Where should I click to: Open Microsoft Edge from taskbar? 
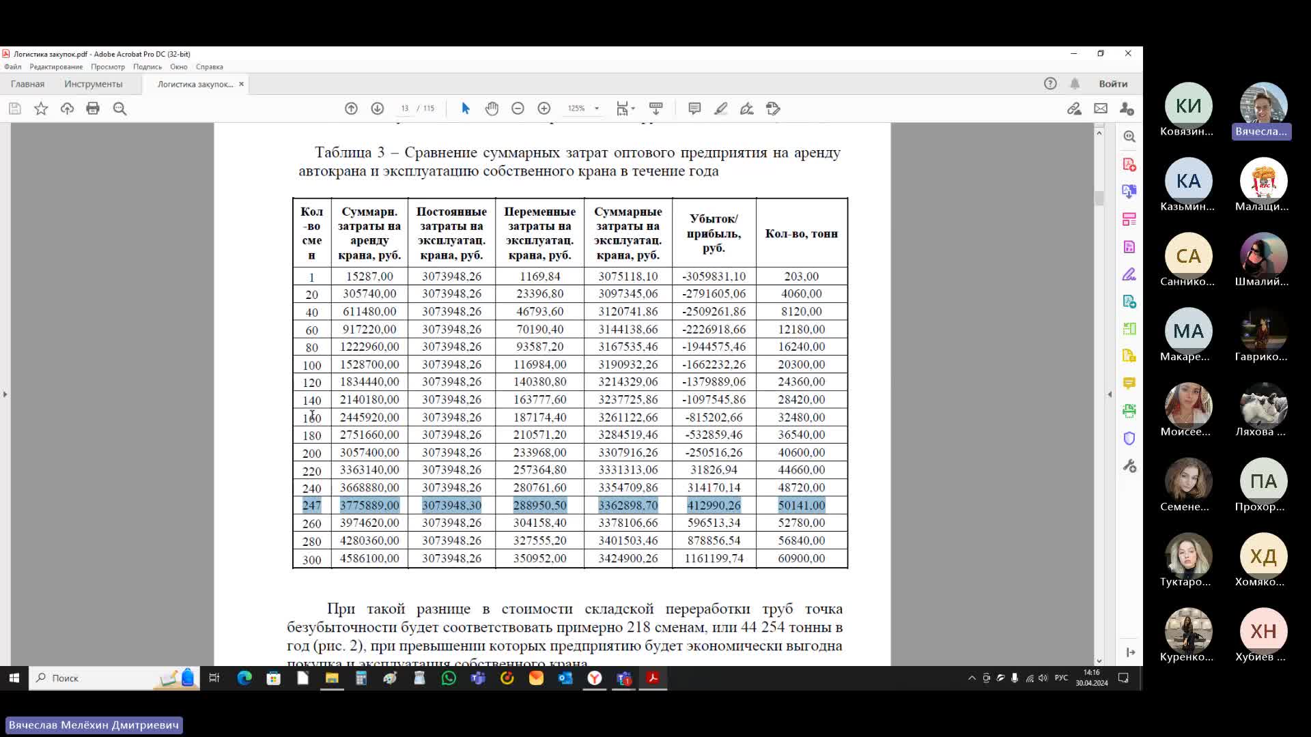click(x=244, y=678)
